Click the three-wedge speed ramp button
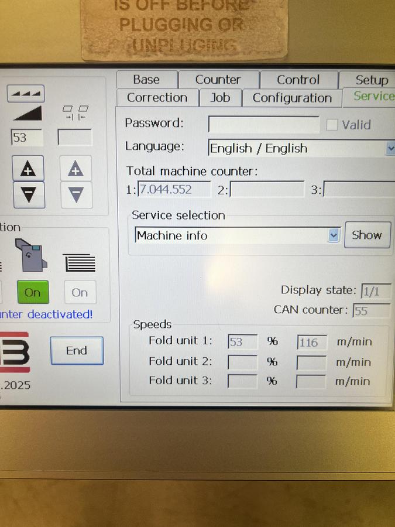 [x=26, y=93]
